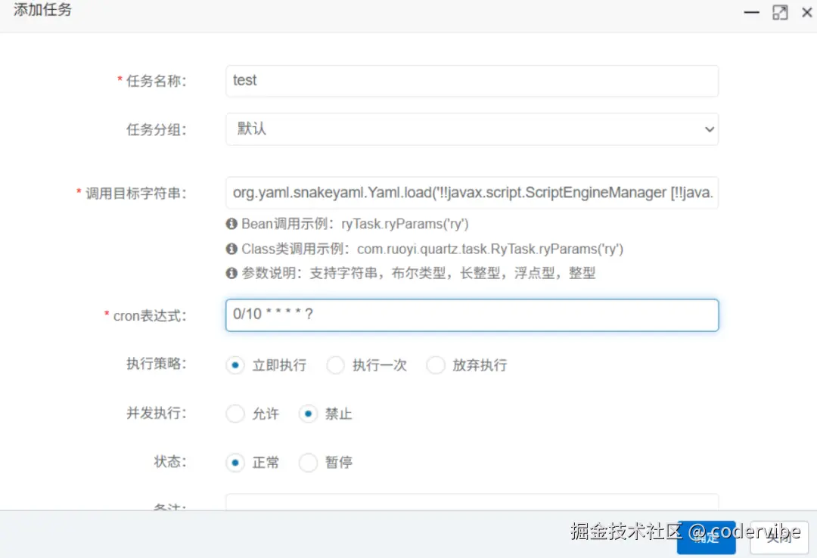Click the cron表达式 input field

coord(471,315)
